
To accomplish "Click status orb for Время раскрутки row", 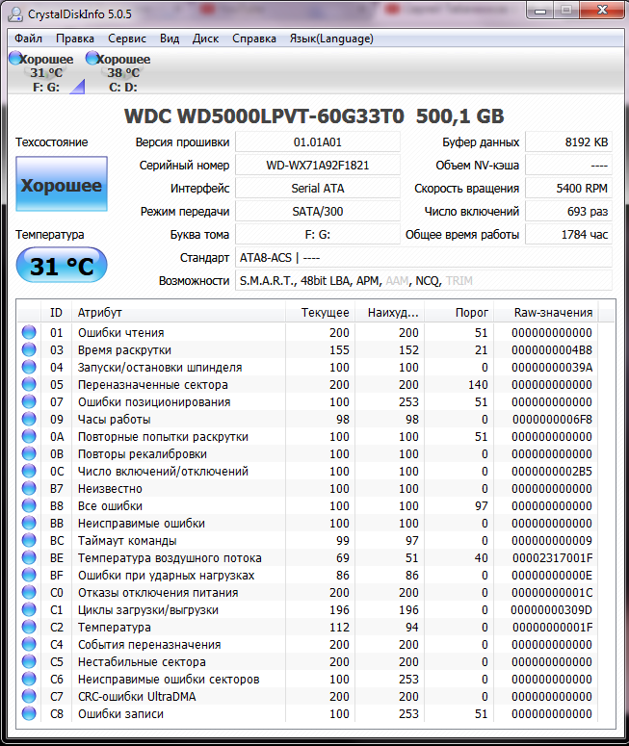I will coord(29,349).
